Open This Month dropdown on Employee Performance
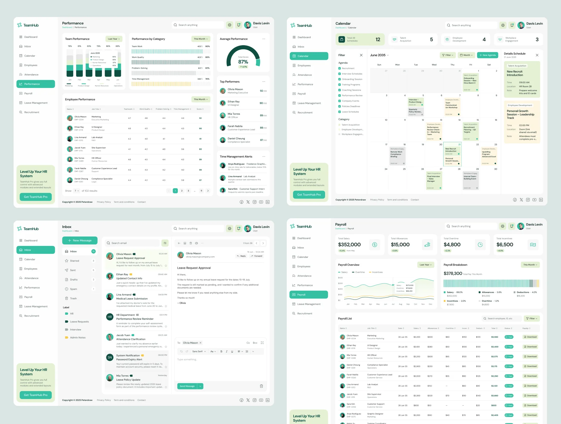The image size is (561, 424). [201, 99]
